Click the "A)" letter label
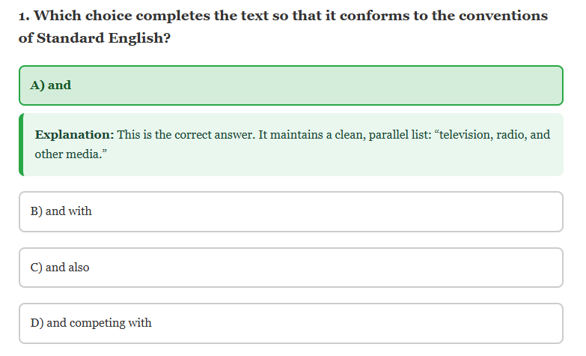 37,85
